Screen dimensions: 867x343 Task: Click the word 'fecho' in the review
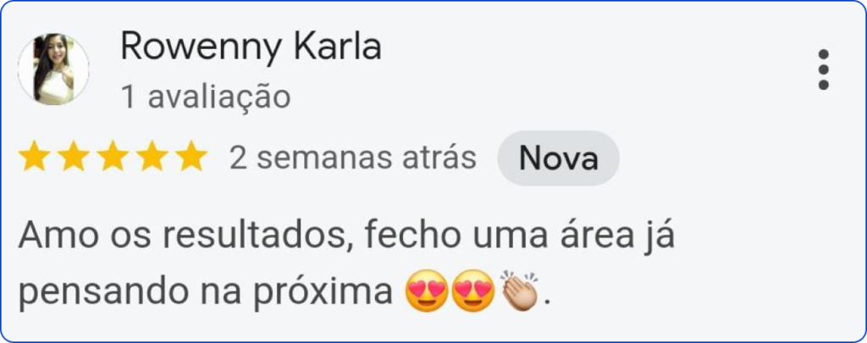pos(412,236)
